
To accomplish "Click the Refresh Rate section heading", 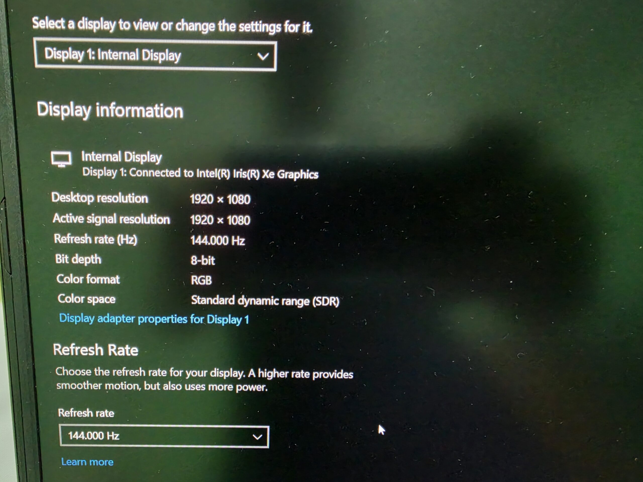I will pyautogui.click(x=95, y=350).
